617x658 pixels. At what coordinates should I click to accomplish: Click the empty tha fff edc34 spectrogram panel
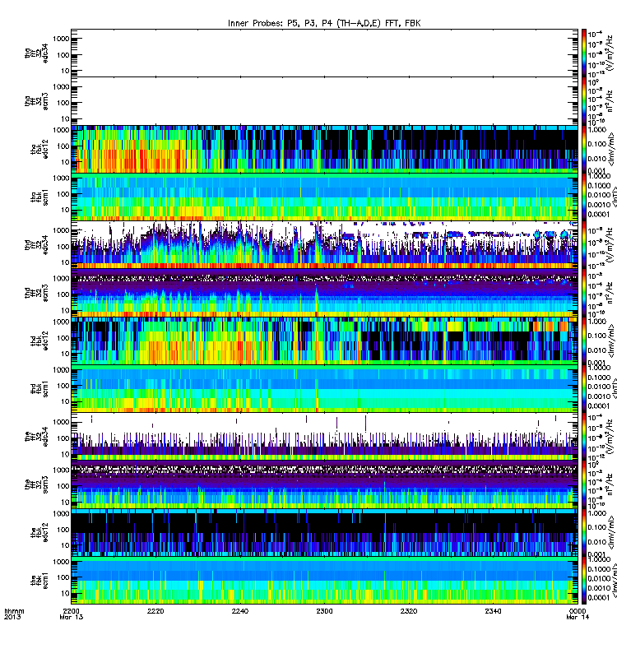[324, 53]
